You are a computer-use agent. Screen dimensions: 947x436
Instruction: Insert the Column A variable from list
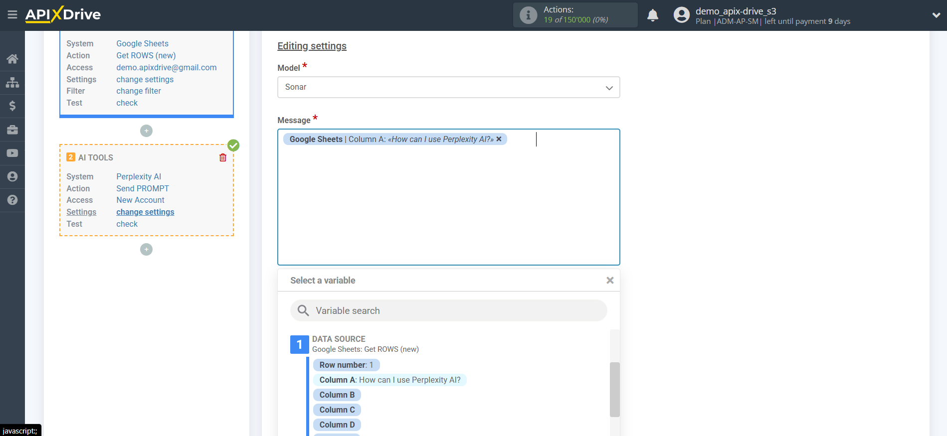coord(390,380)
